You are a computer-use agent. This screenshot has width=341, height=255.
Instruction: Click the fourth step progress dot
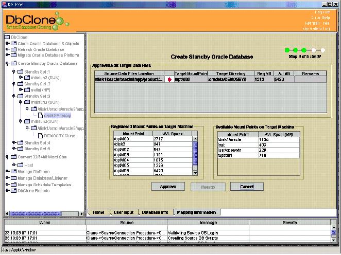(x=313, y=50)
